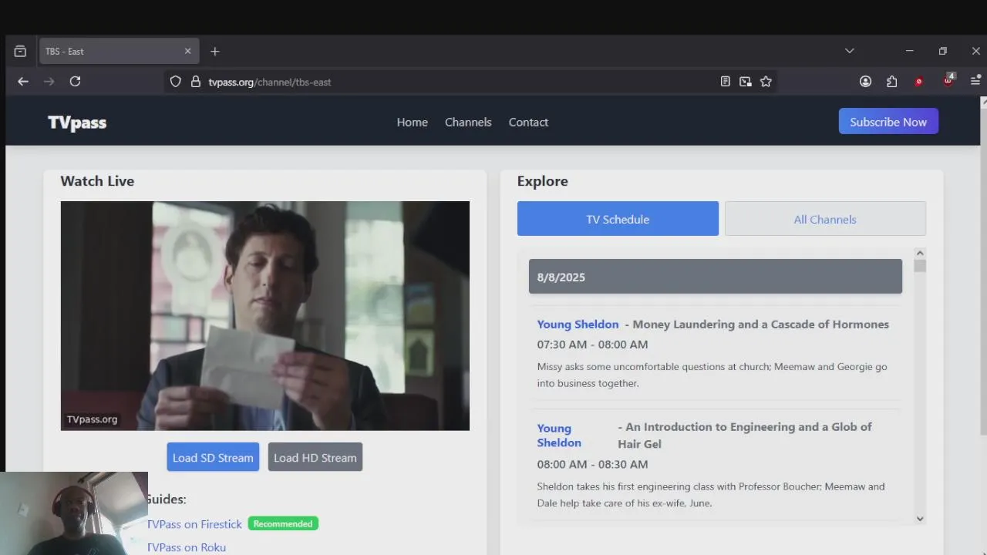
Task: Minimize the browser window
Action: pyautogui.click(x=909, y=51)
